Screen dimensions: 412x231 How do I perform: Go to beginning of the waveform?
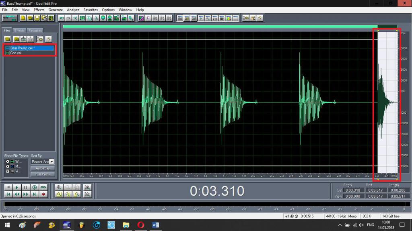pyautogui.click(x=8, y=194)
